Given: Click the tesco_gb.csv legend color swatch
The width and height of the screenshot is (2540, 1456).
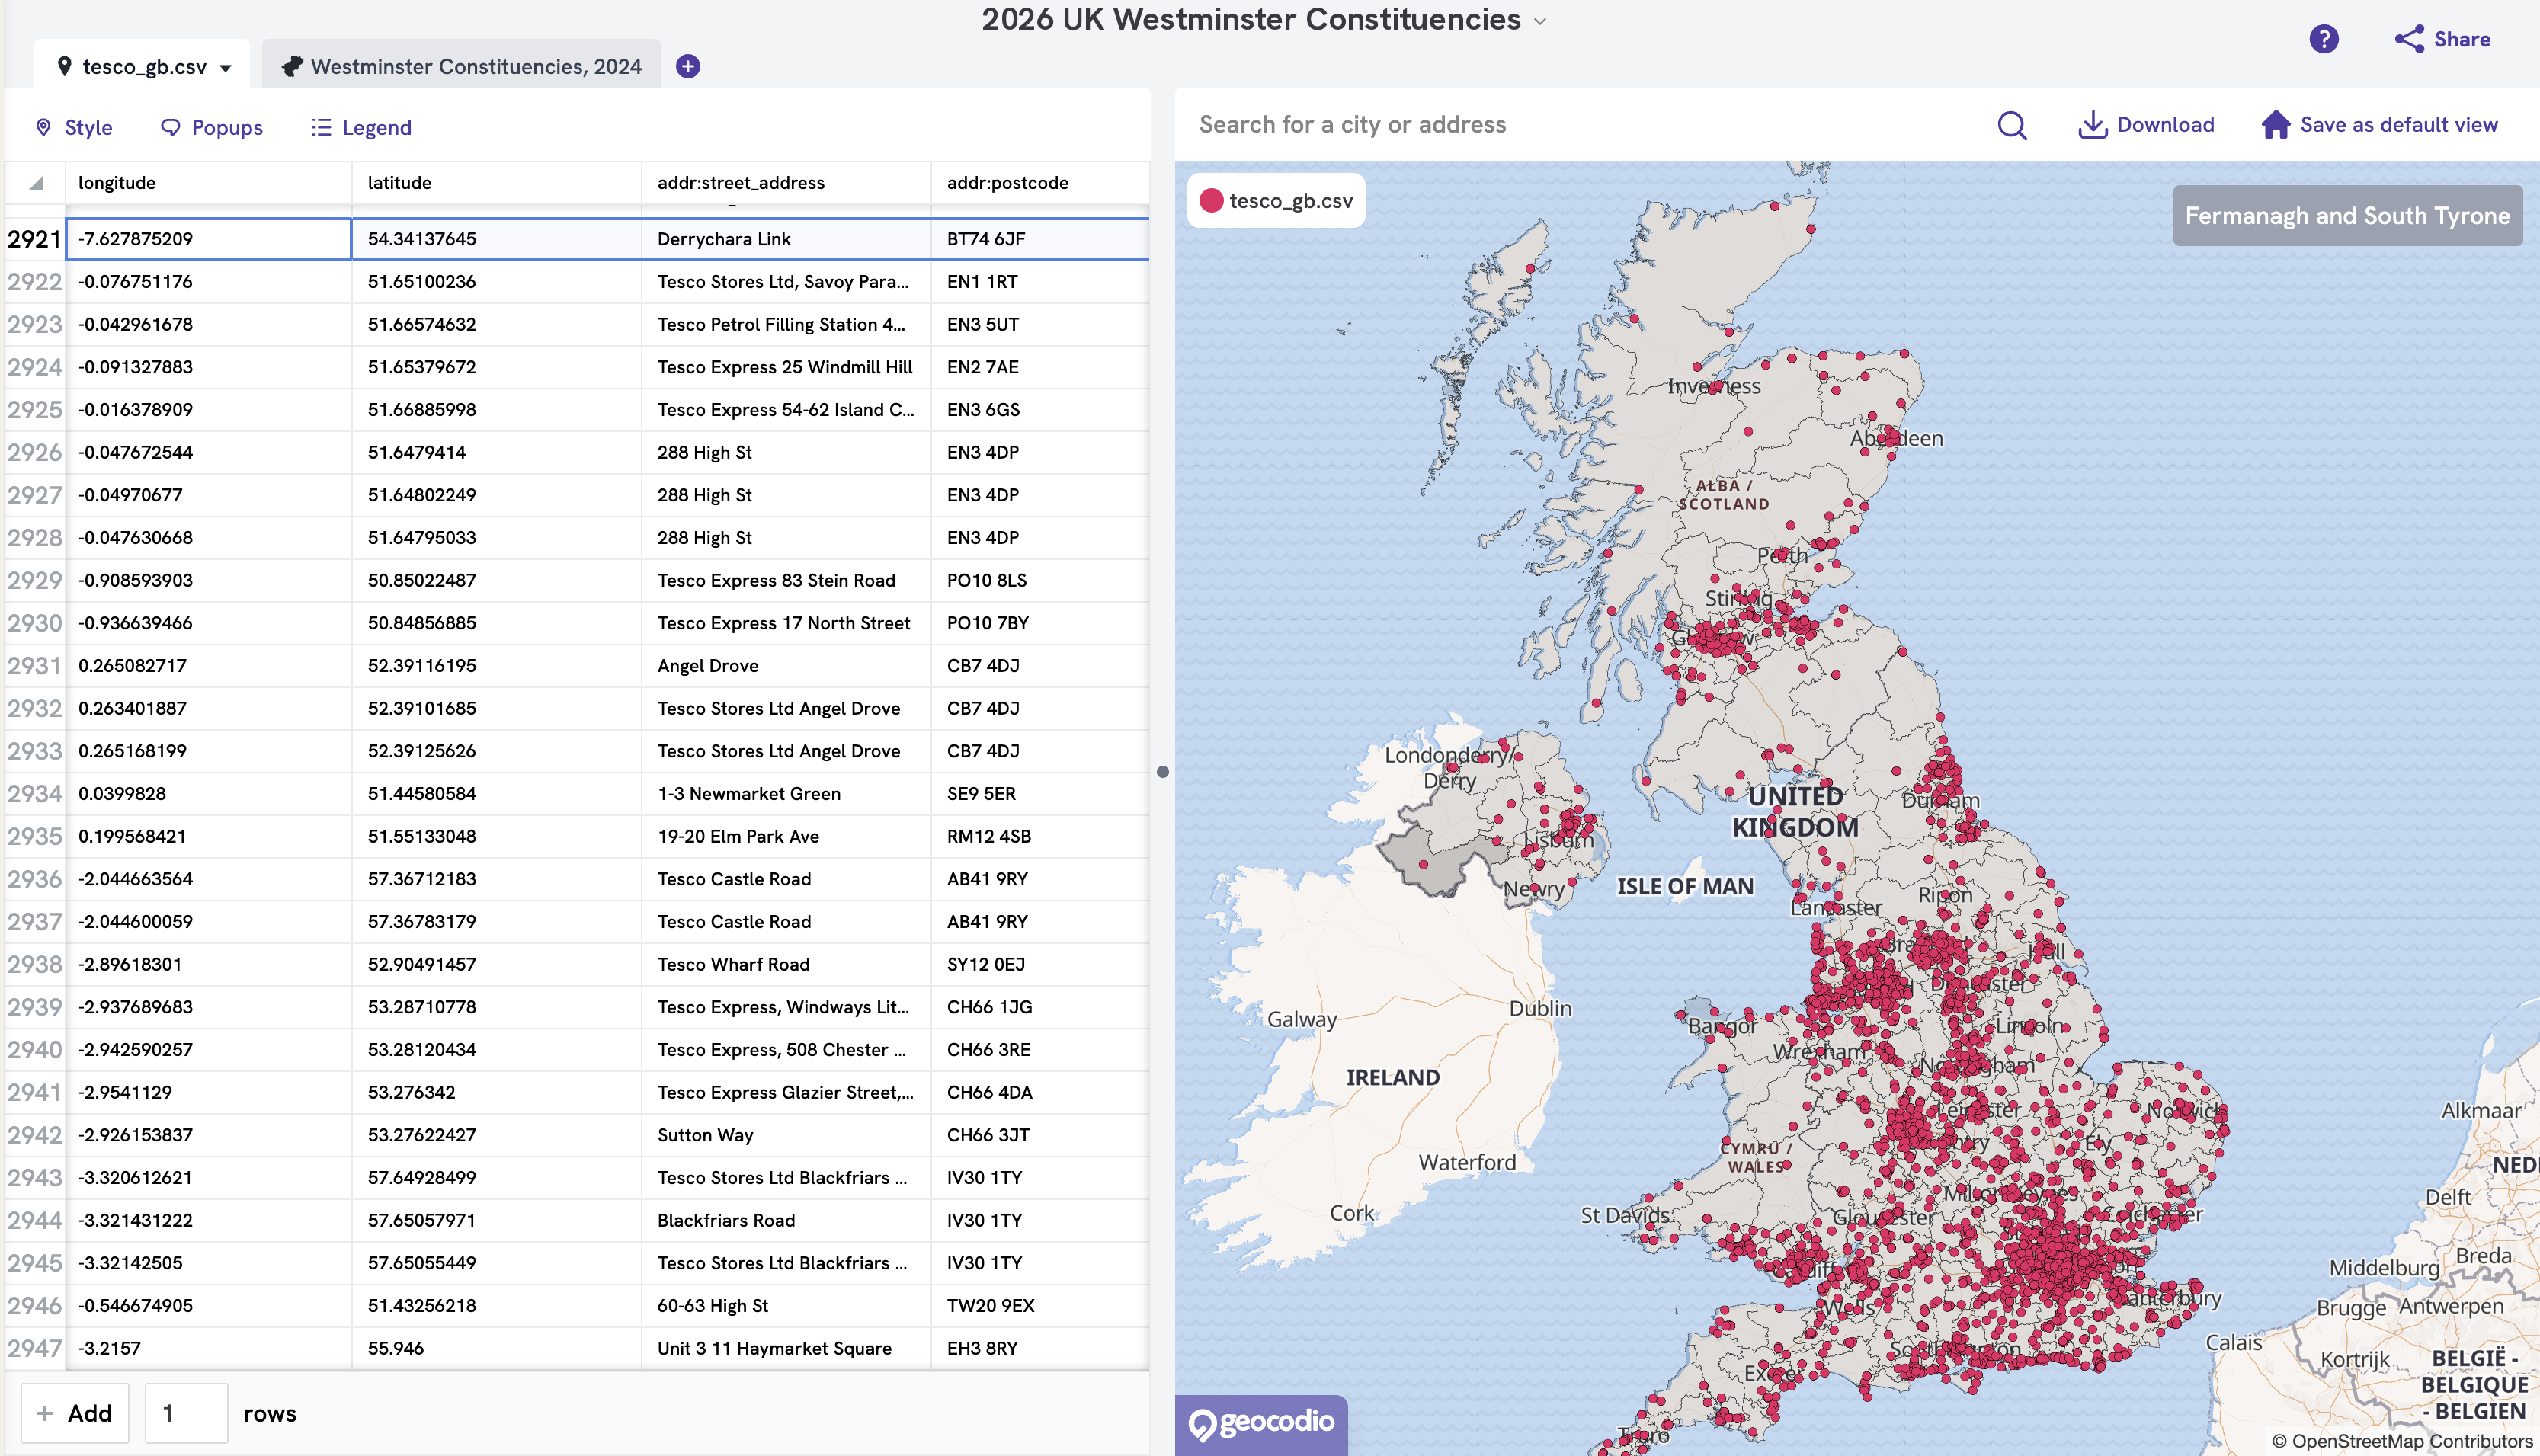Looking at the screenshot, I should point(1211,201).
